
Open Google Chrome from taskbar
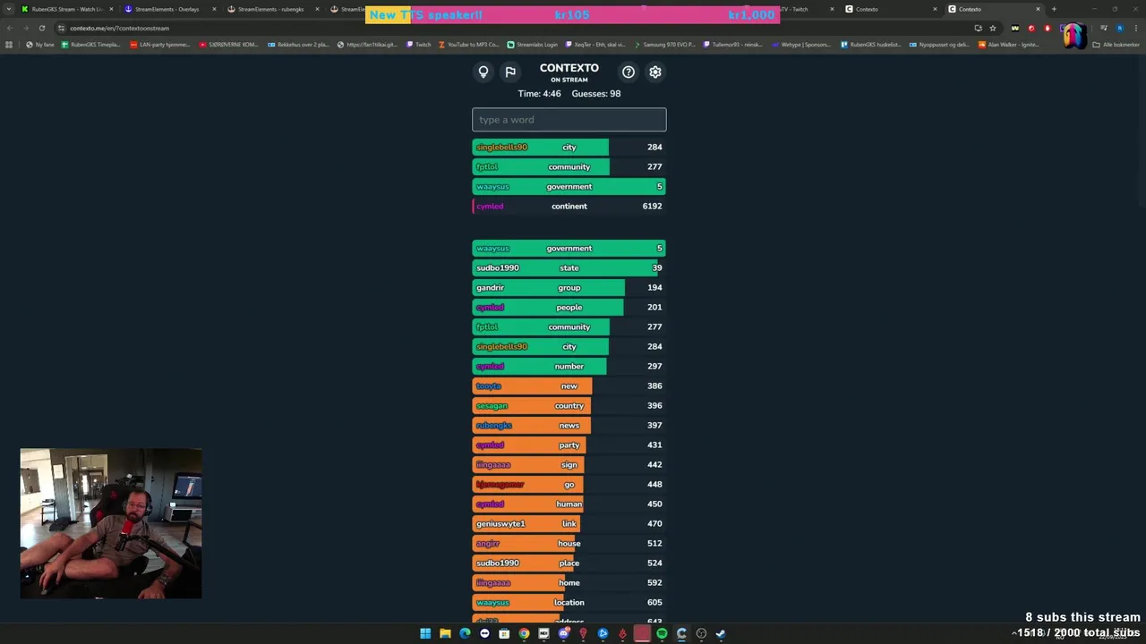pos(524,633)
